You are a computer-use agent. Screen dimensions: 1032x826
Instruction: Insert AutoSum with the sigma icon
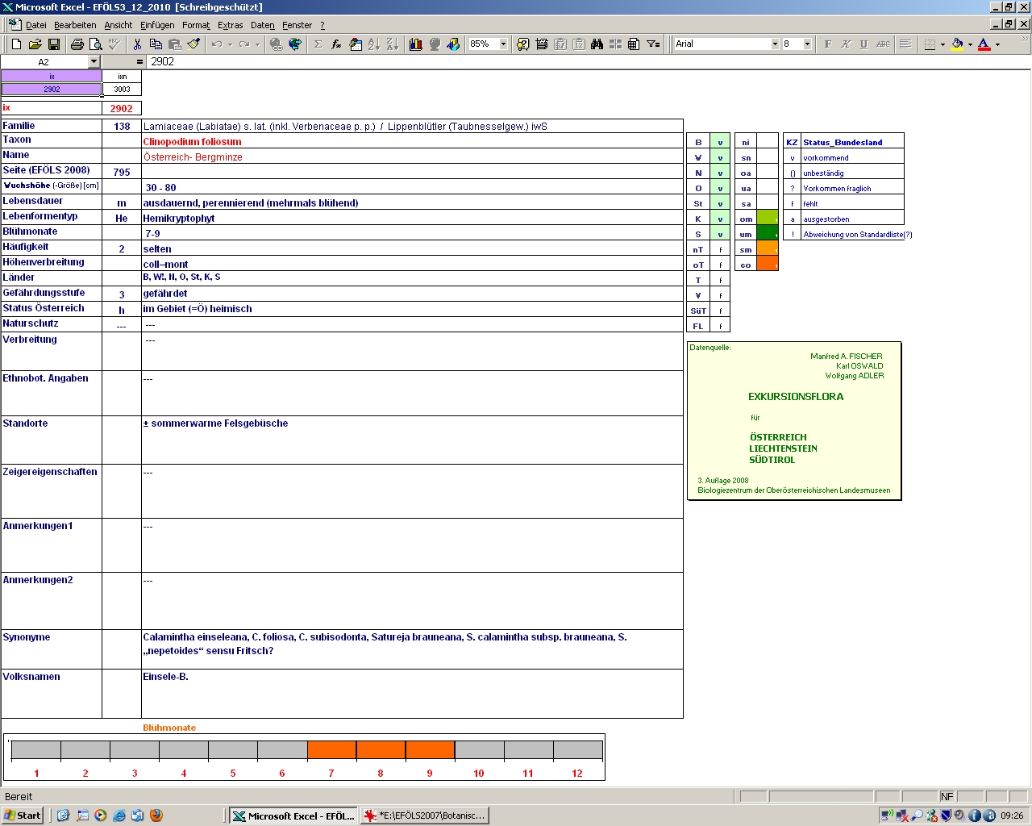pyautogui.click(x=318, y=44)
